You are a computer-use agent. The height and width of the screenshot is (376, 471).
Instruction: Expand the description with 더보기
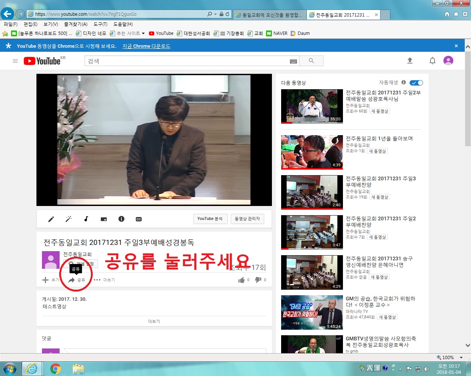(154, 321)
